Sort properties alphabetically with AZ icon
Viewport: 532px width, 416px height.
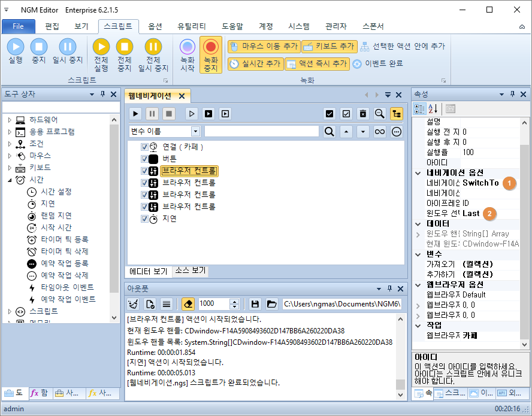[x=433, y=109]
